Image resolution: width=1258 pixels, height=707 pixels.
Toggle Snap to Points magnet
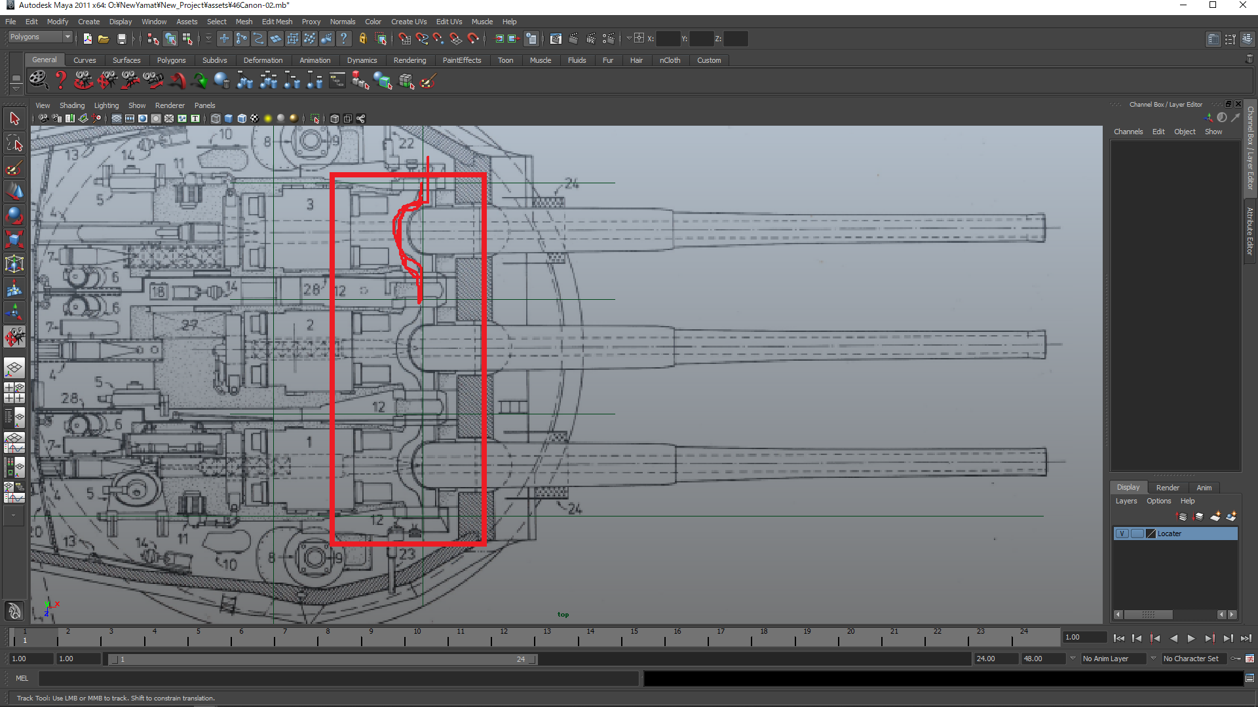pyautogui.click(x=439, y=39)
